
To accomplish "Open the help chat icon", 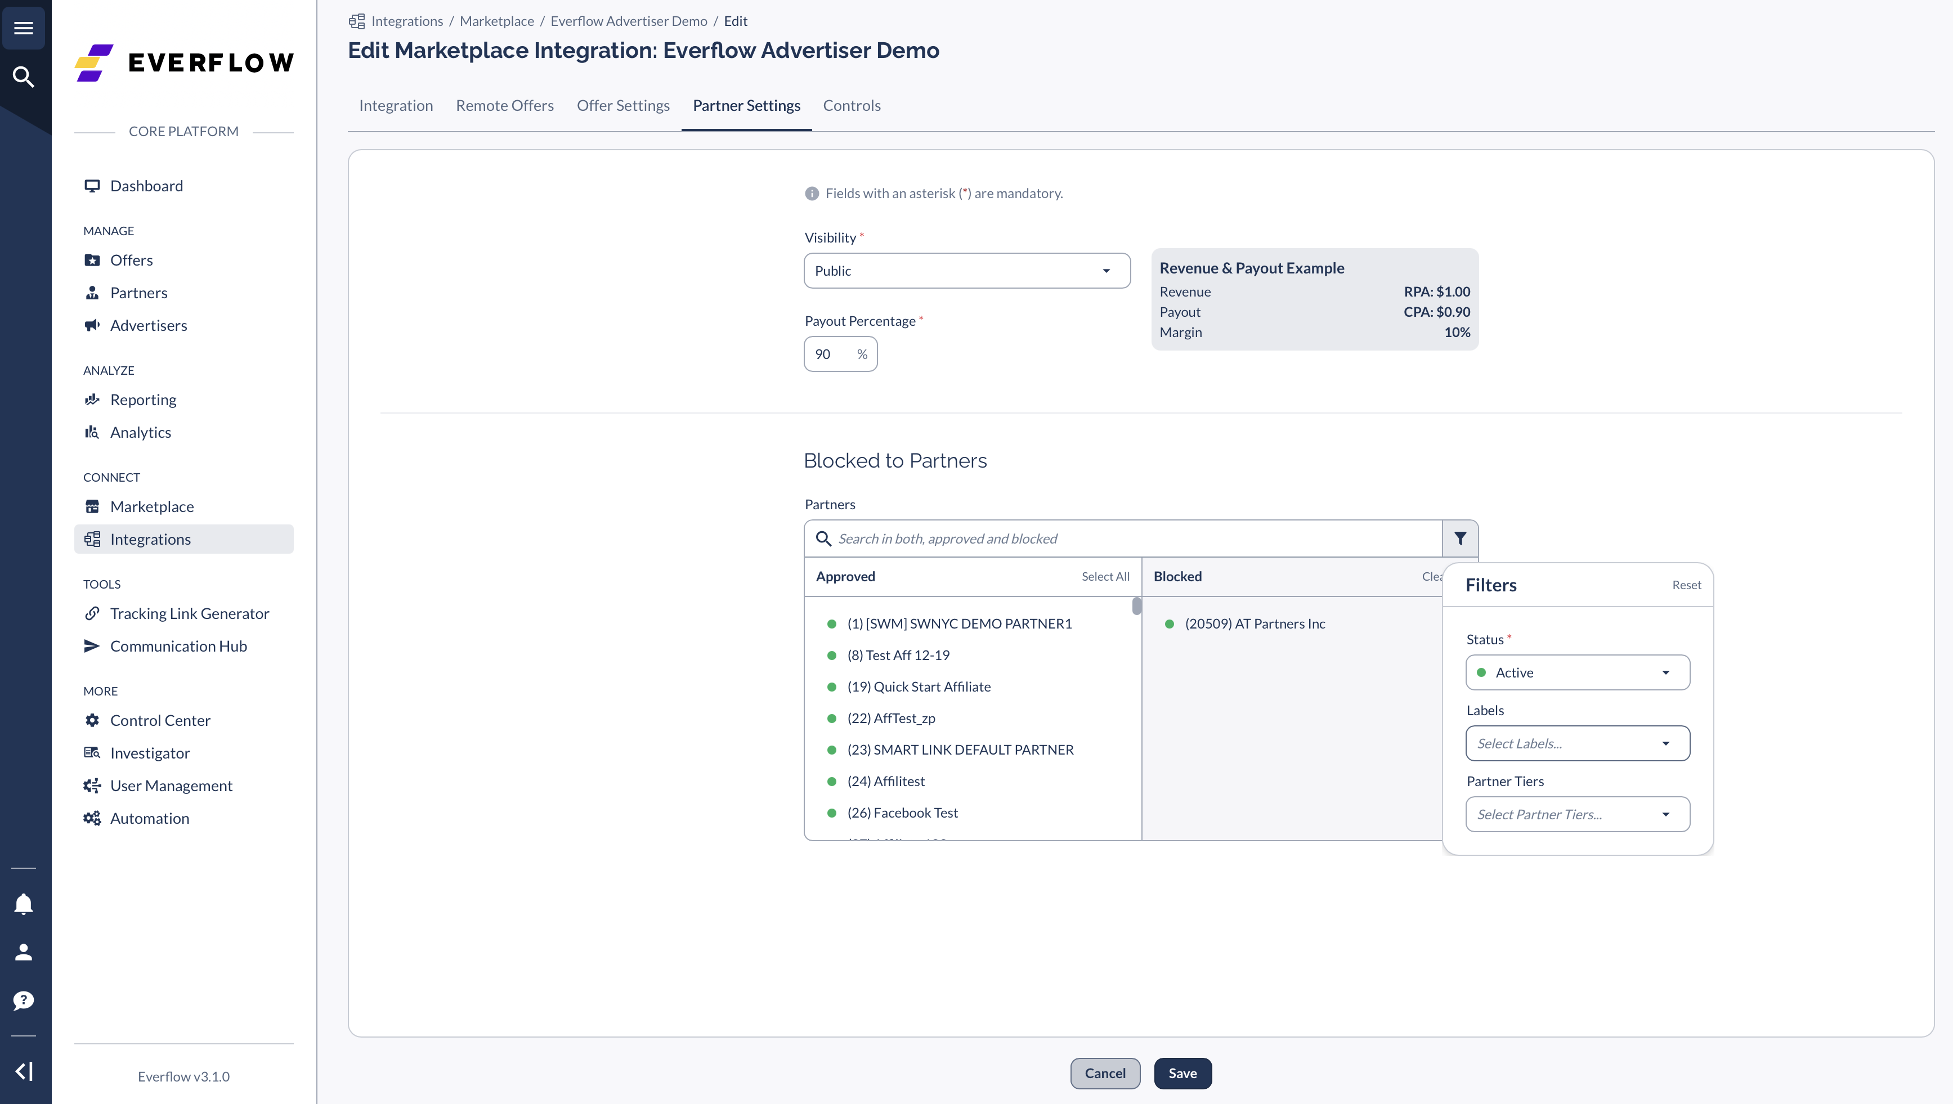I will [x=24, y=1001].
